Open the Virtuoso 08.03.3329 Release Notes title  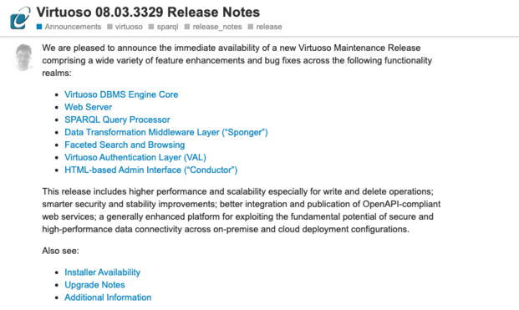[148, 13]
